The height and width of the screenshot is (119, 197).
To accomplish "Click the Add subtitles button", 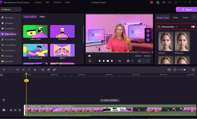I will point(110,100).
